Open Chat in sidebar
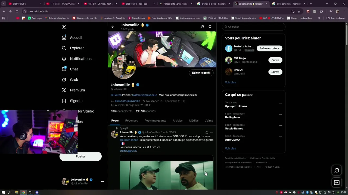The width and height of the screenshot is (348, 195). pyautogui.click(x=70, y=69)
